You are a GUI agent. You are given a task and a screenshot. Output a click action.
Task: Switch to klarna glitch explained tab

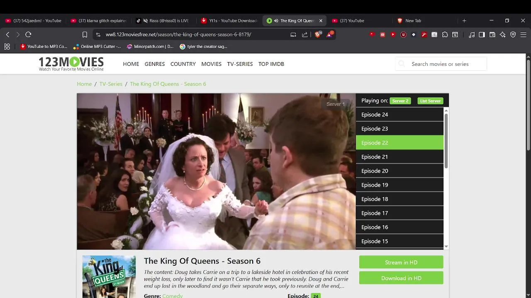click(x=99, y=21)
